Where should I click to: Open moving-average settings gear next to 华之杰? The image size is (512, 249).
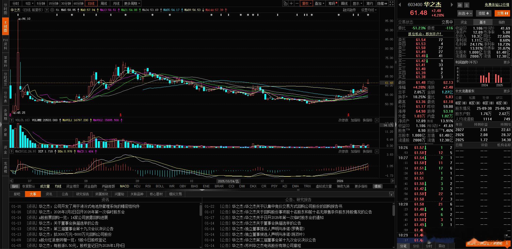52,10
